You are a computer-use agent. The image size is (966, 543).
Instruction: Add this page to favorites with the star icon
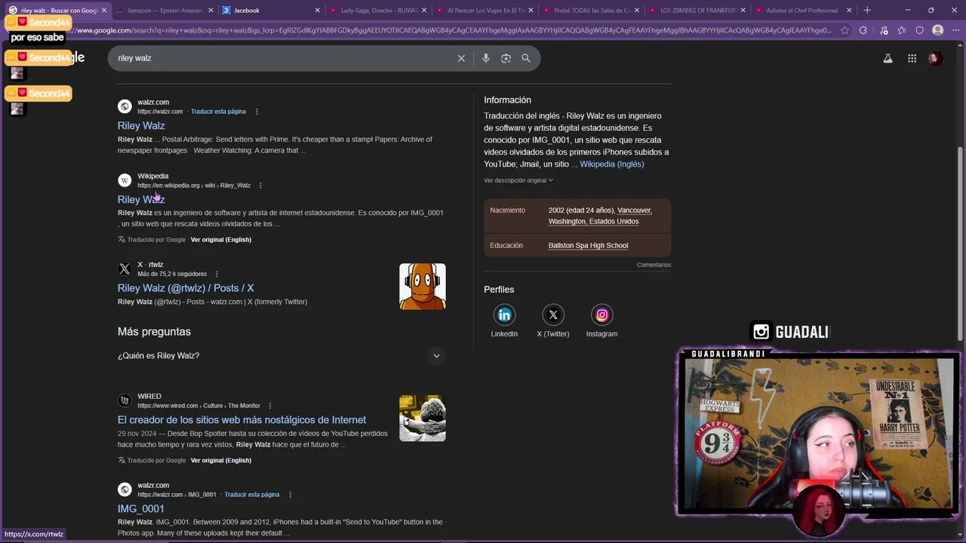(x=844, y=30)
